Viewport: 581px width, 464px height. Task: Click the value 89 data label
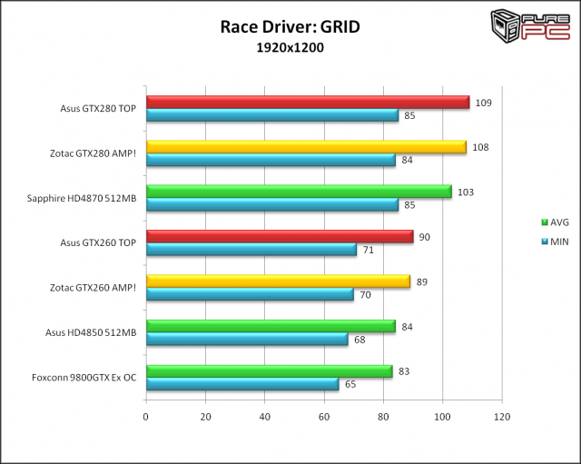click(421, 282)
